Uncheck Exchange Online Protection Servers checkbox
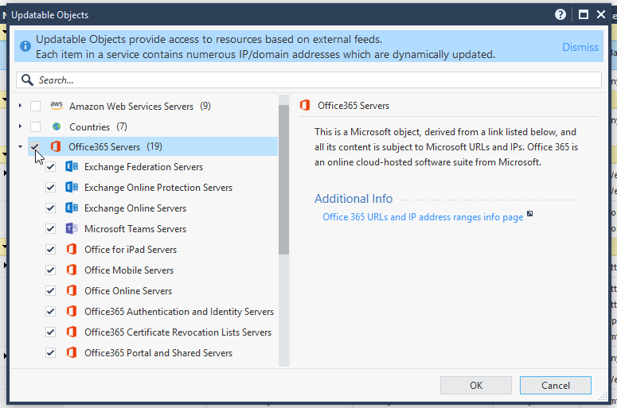This screenshot has height=408, width=617. [x=50, y=187]
